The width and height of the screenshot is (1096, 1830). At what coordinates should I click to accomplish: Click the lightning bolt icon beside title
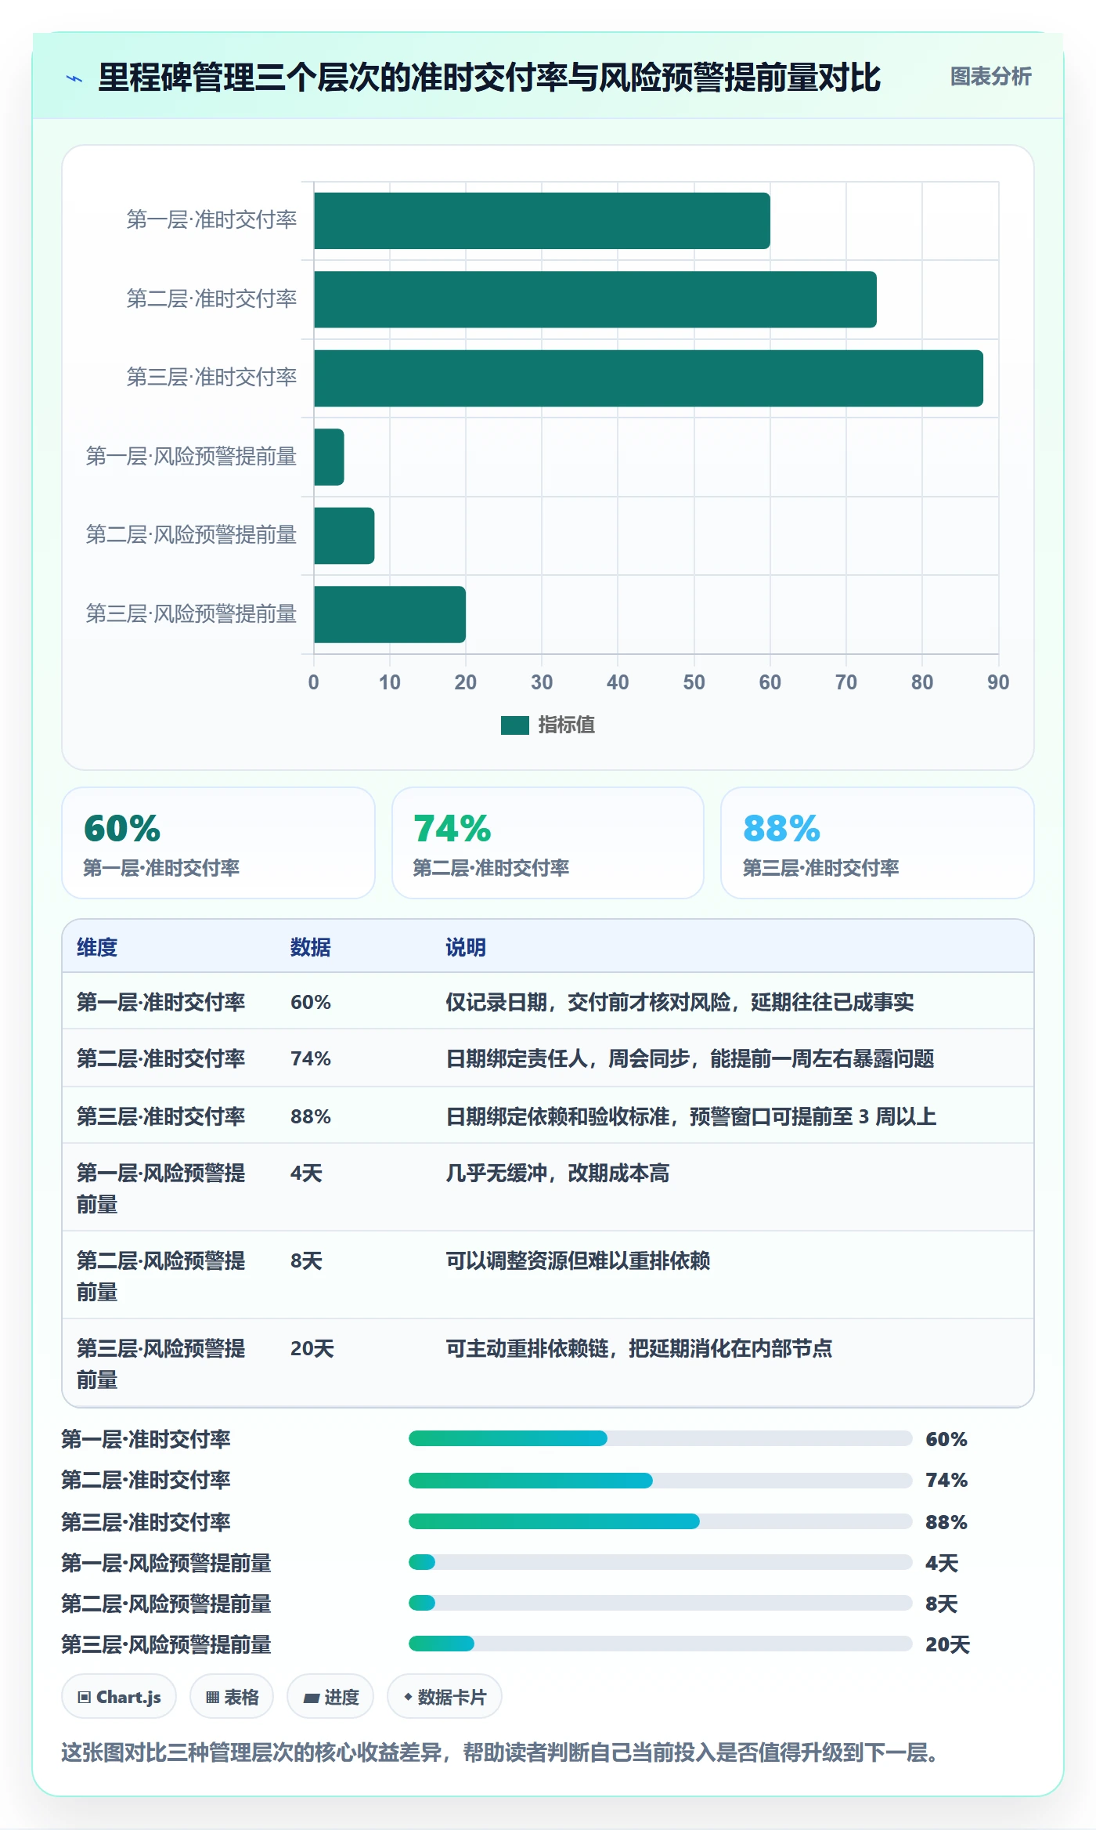coord(74,78)
